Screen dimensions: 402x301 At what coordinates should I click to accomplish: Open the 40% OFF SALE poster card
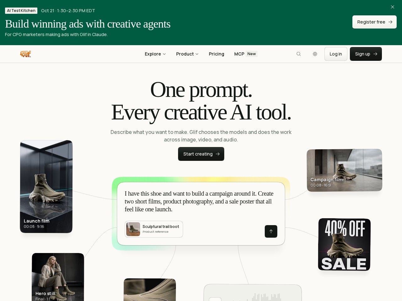click(x=345, y=245)
